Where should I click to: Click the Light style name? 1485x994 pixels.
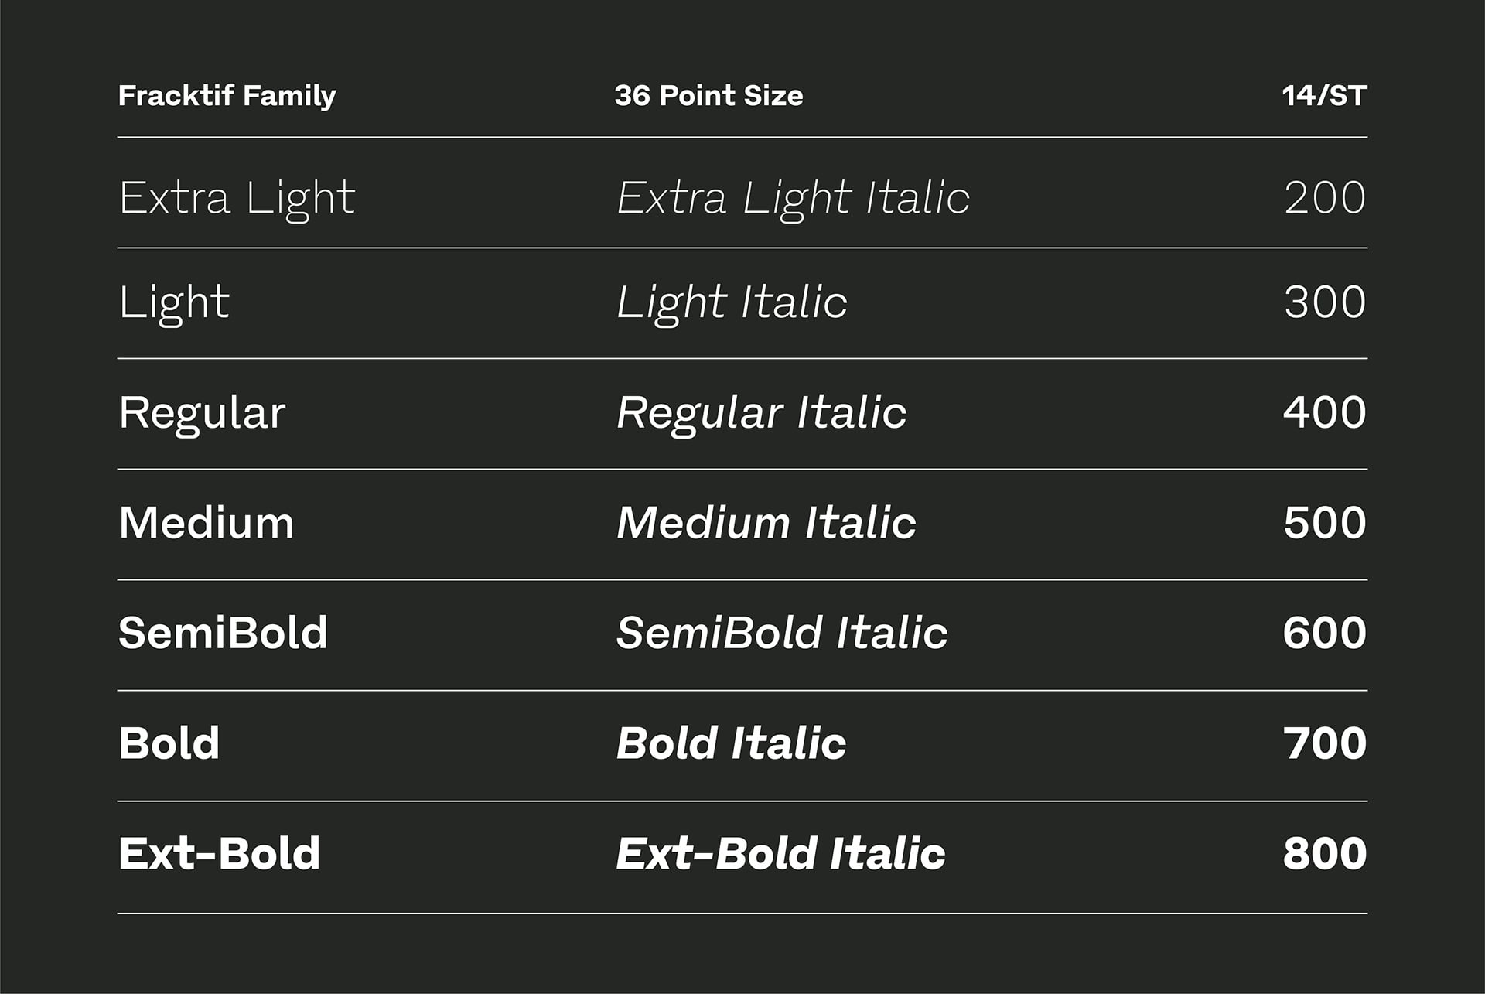[174, 302]
